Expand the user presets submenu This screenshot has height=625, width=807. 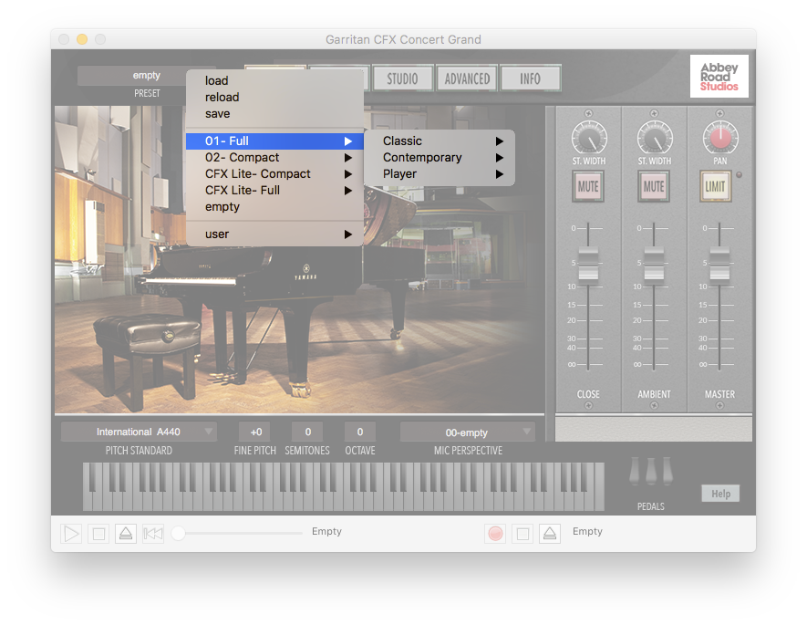pos(274,234)
